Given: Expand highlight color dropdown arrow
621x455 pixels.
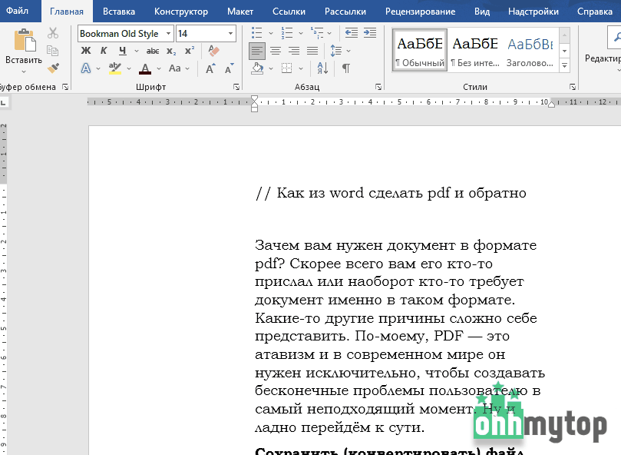Looking at the screenshot, I should pos(129,68).
